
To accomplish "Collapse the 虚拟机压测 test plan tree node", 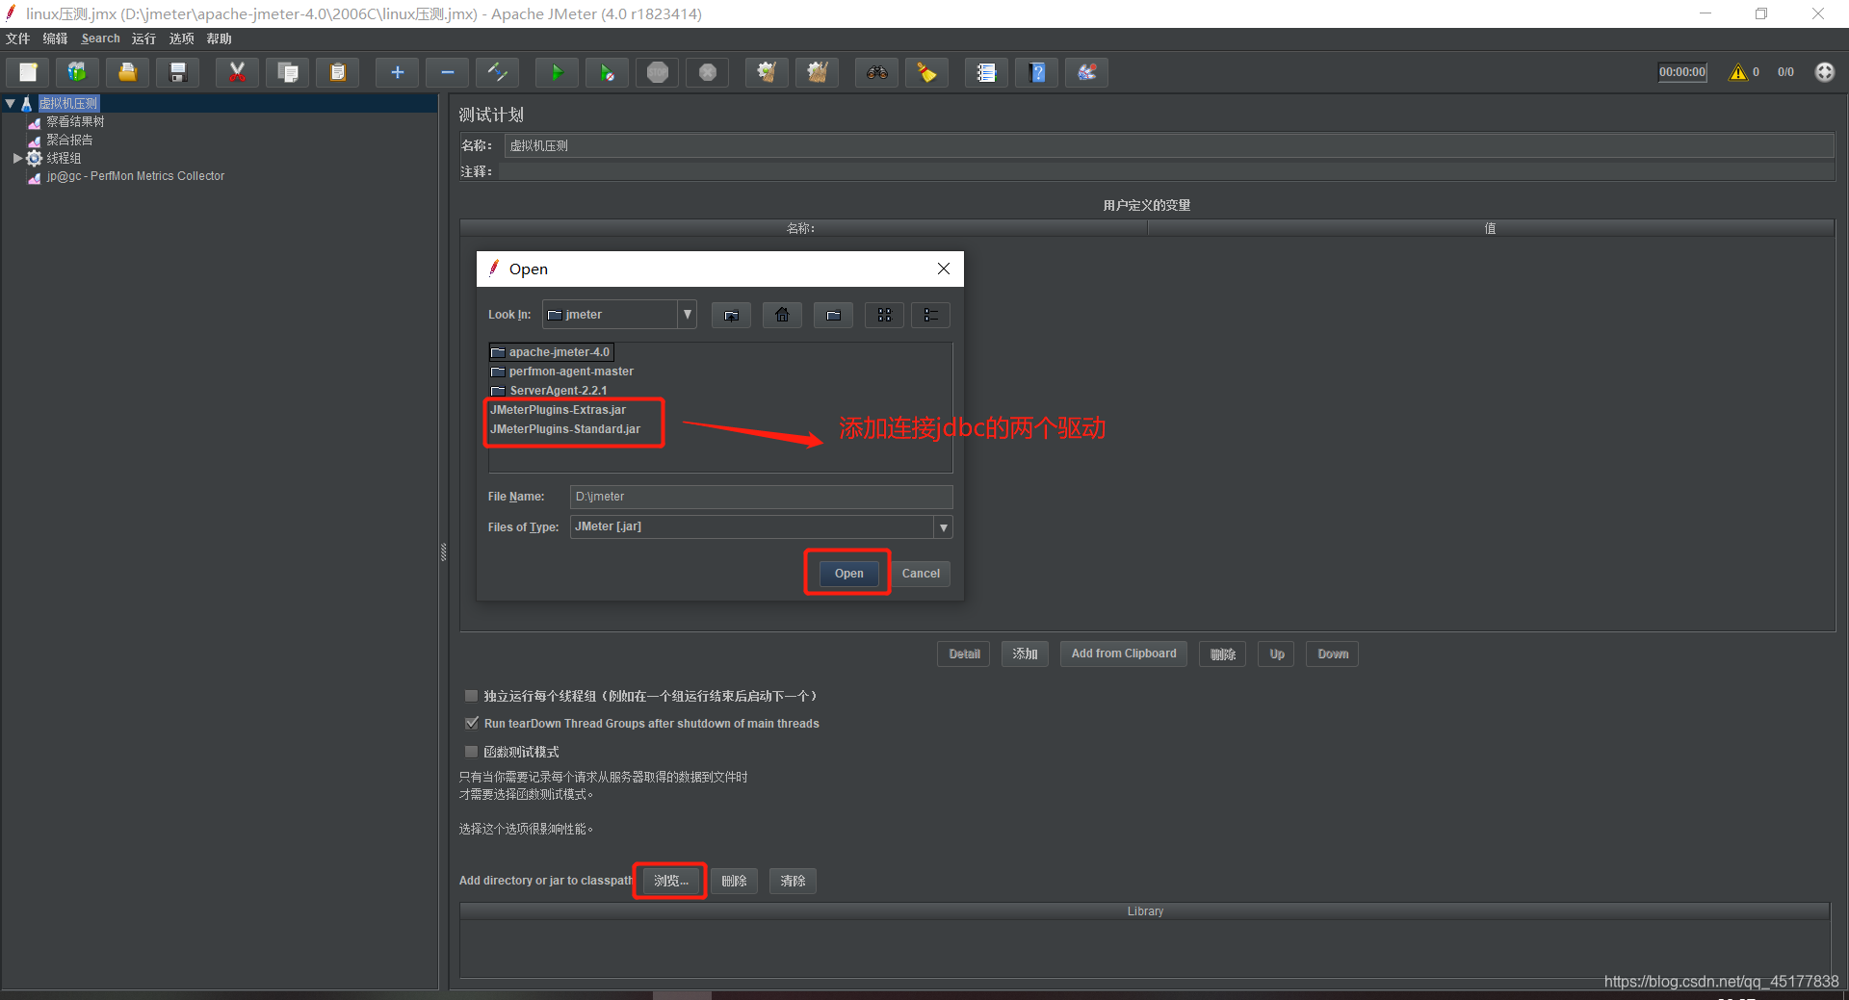I will tap(11, 103).
